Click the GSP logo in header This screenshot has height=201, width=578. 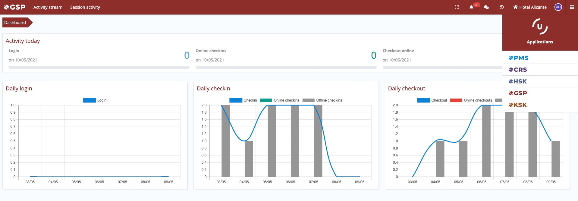[x=14, y=7]
